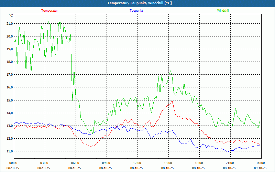
Task: Select the 16,0 y-axis value label
Action: click(9, 87)
